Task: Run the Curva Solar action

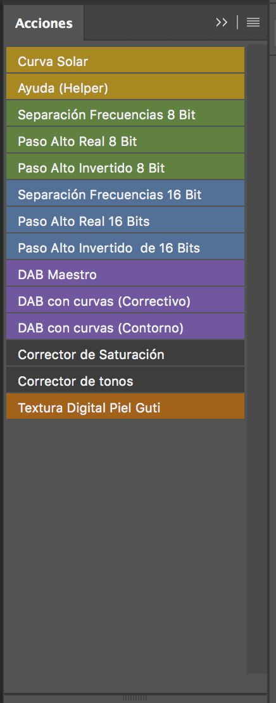Action: click(125, 60)
